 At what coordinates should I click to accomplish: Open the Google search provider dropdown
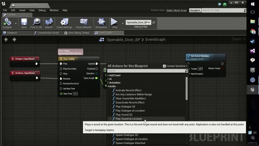(195, 10)
